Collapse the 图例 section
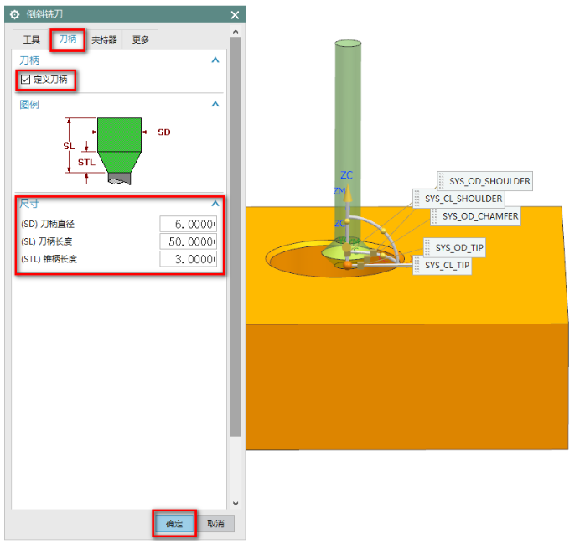 coord(215,104)
